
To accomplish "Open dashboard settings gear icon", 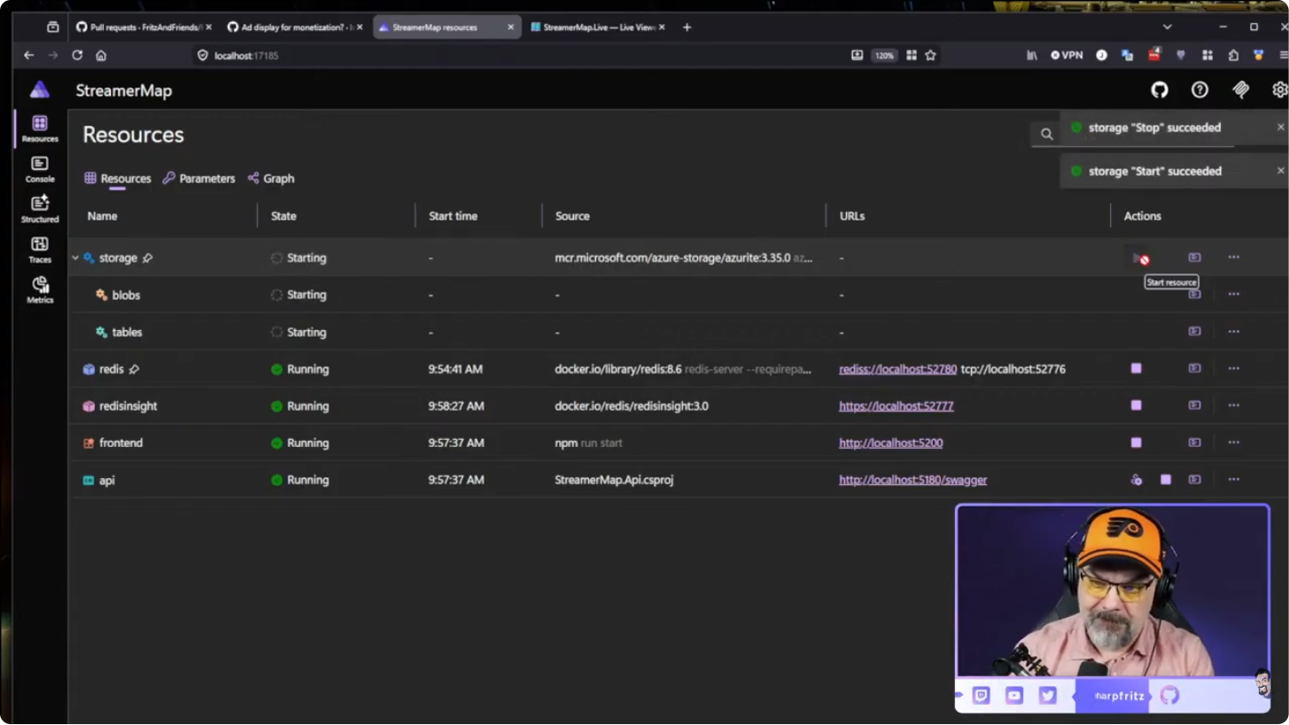I will [x=1279, y=90].
